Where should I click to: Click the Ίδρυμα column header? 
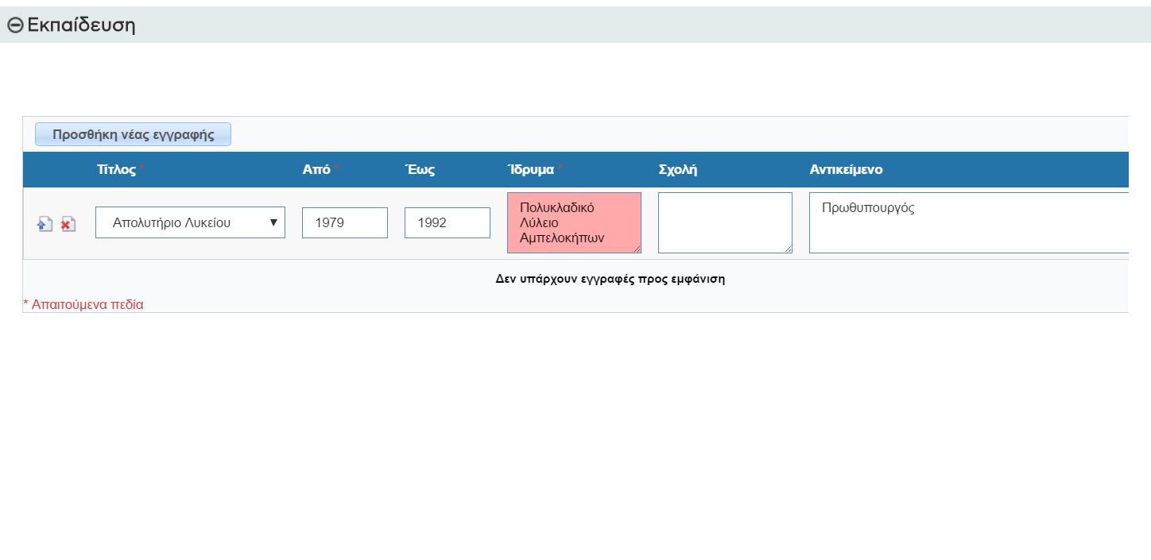(x=530, y=170)
